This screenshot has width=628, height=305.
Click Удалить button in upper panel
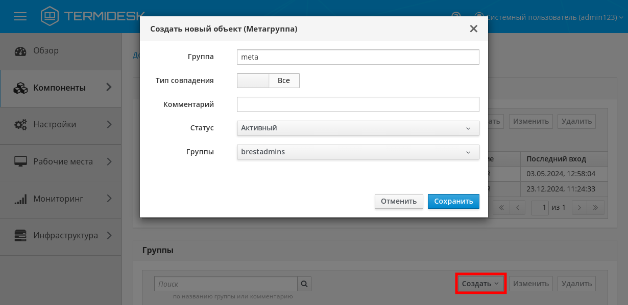[x=576, y=121]
